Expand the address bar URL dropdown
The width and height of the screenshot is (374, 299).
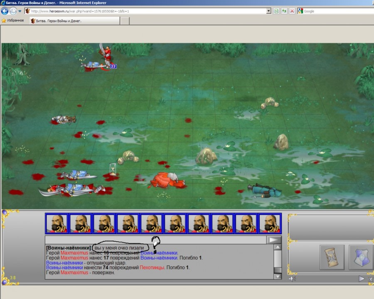click(x=269, y=11)
